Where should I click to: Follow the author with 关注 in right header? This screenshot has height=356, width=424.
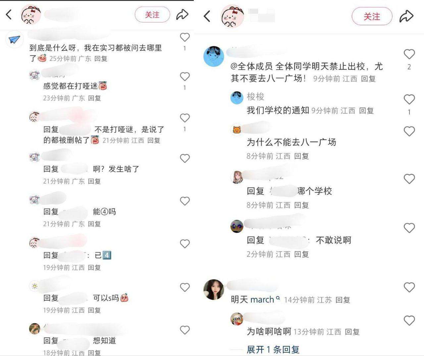pos(372,16)
